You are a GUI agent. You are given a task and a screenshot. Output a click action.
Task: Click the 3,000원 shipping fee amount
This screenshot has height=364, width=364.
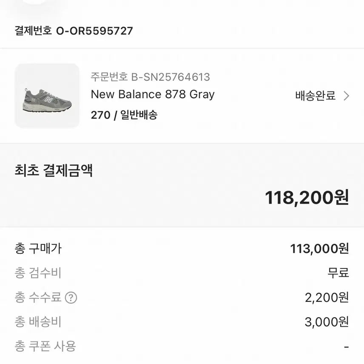click(x=327, y=322)
